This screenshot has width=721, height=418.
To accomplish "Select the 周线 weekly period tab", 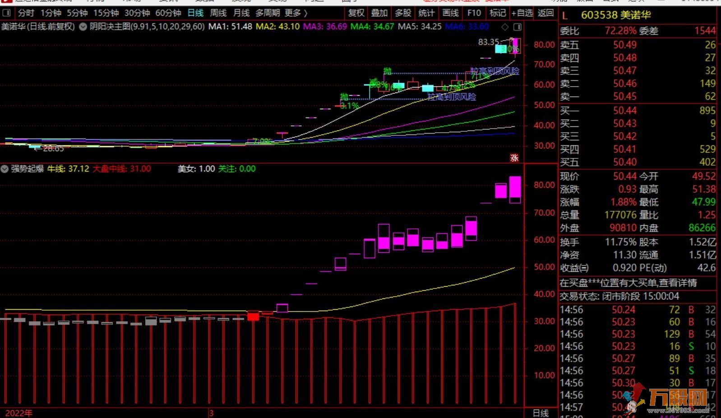I will (x=218, y=13).
